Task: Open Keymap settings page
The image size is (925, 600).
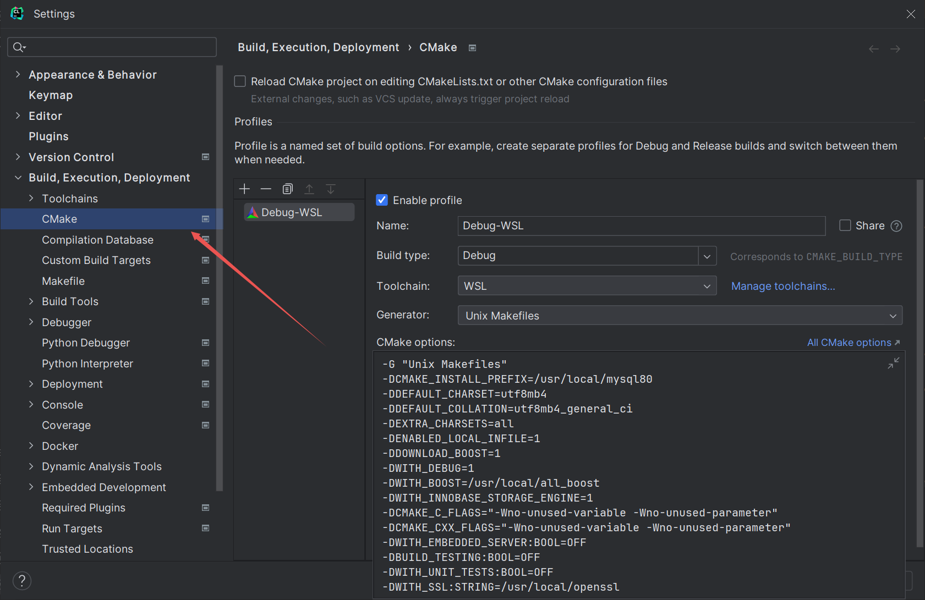Action: 51,95
